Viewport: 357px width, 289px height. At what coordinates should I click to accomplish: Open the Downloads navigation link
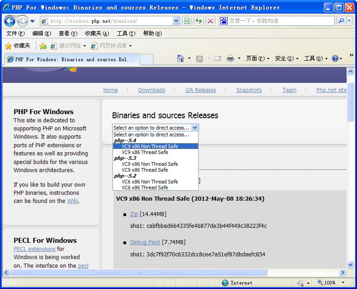[x=152, y=90]
